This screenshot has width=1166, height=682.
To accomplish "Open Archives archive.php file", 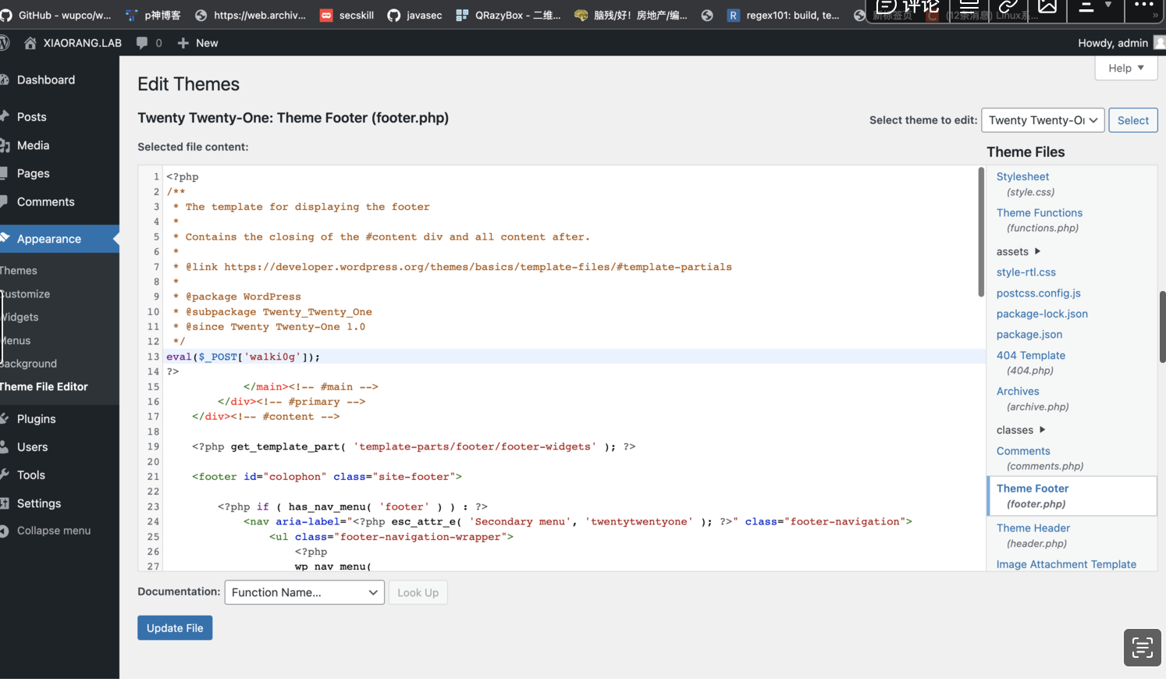I will coord(1018,392).
